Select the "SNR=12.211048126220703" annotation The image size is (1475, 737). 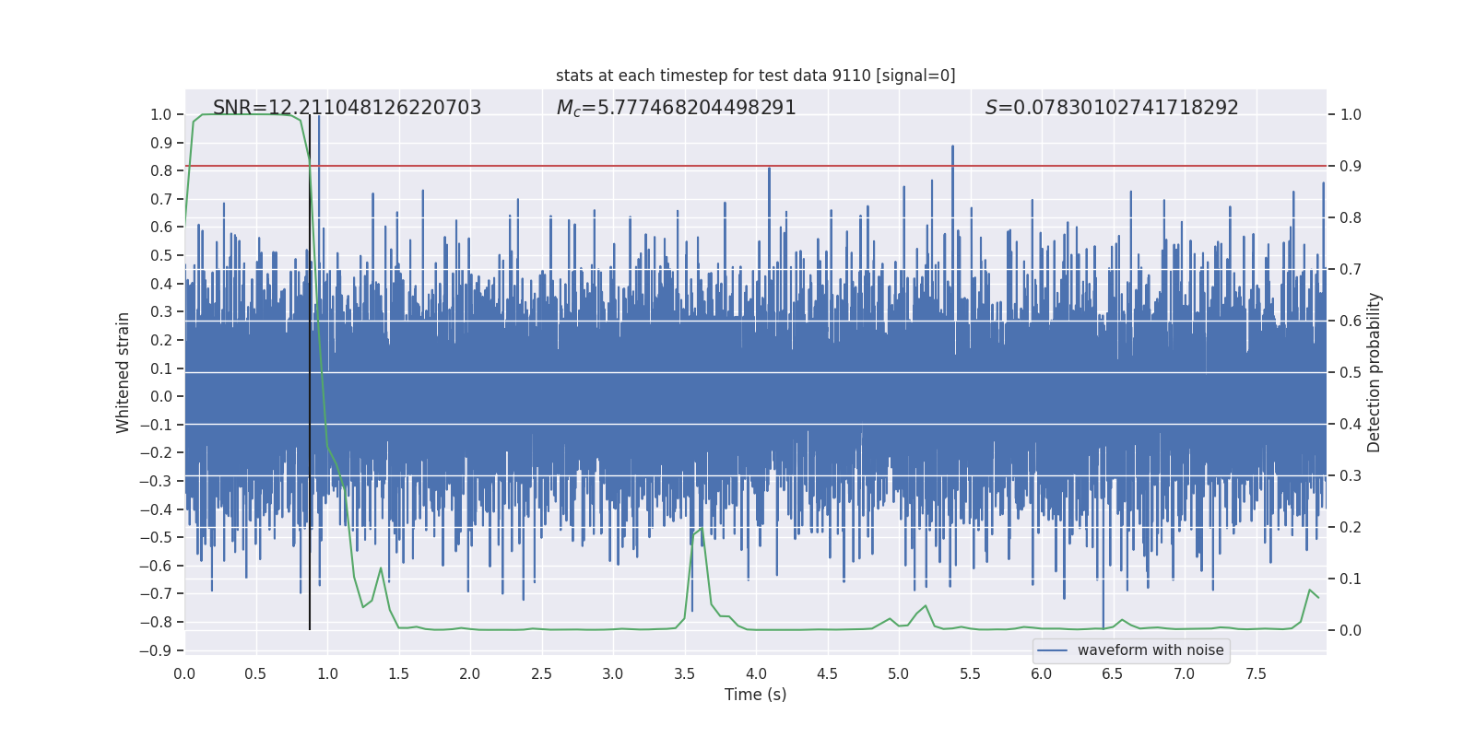[x=347, y=108]
